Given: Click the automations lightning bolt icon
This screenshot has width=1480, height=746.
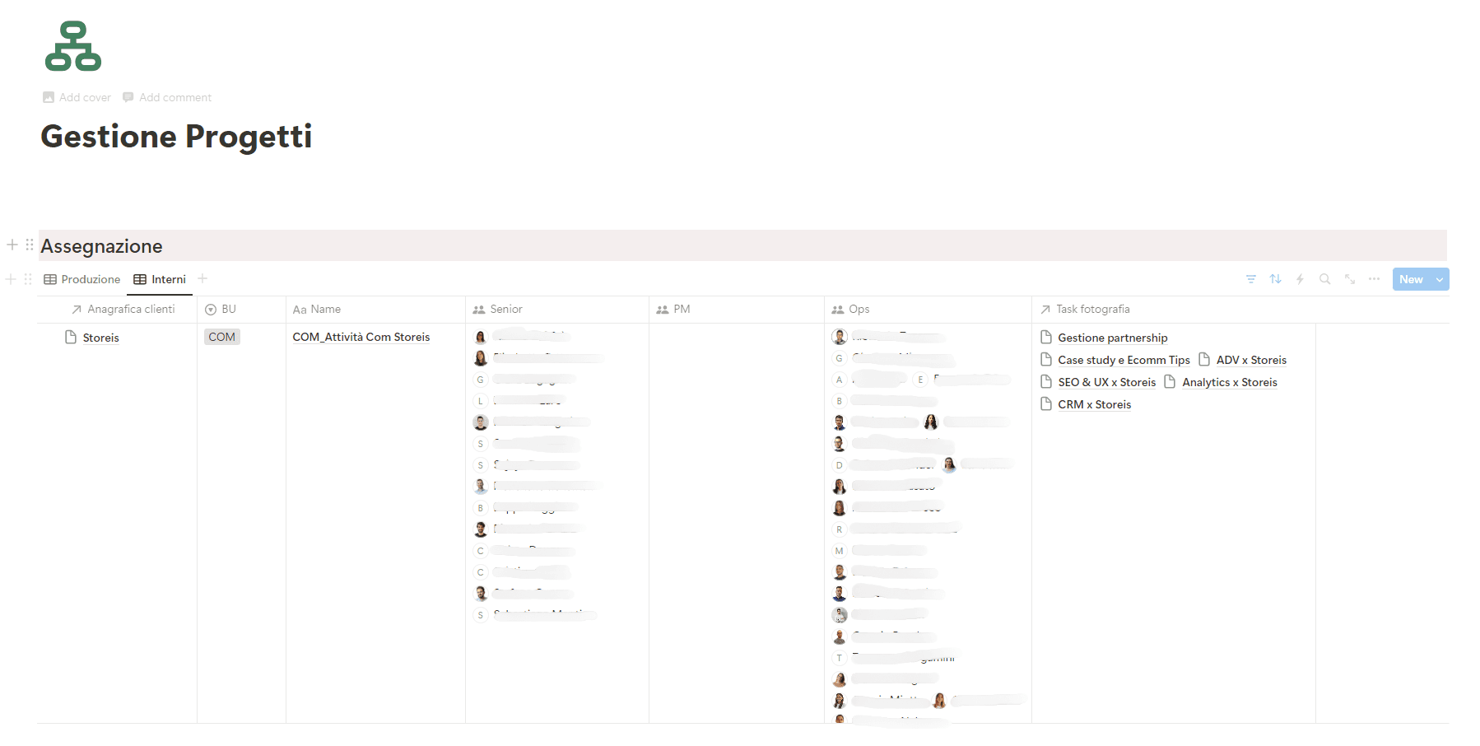Looking at the screenshot, I should click(1300, 279).
